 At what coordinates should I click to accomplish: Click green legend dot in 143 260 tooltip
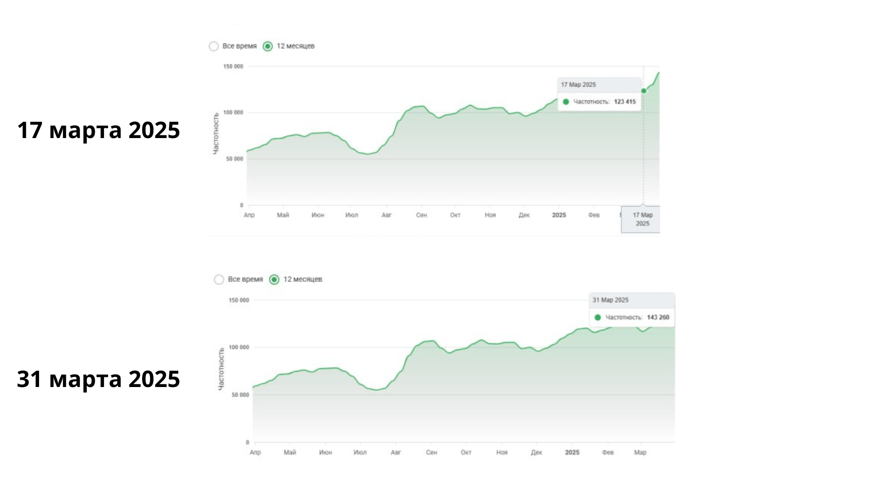point(598,318)
